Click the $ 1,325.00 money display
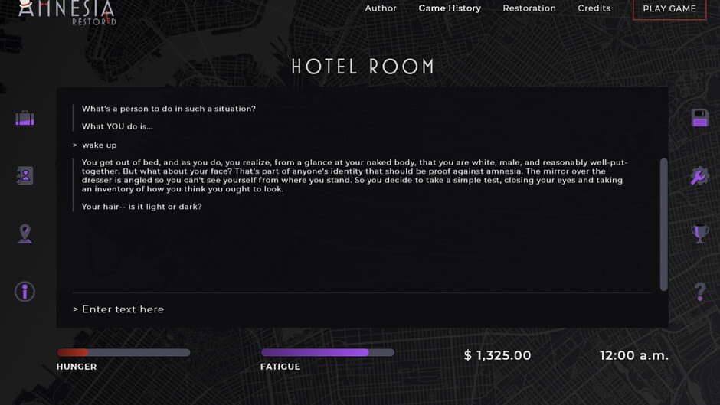The height and width of the screenshot is (405, 720). click(x=498, y=355)
